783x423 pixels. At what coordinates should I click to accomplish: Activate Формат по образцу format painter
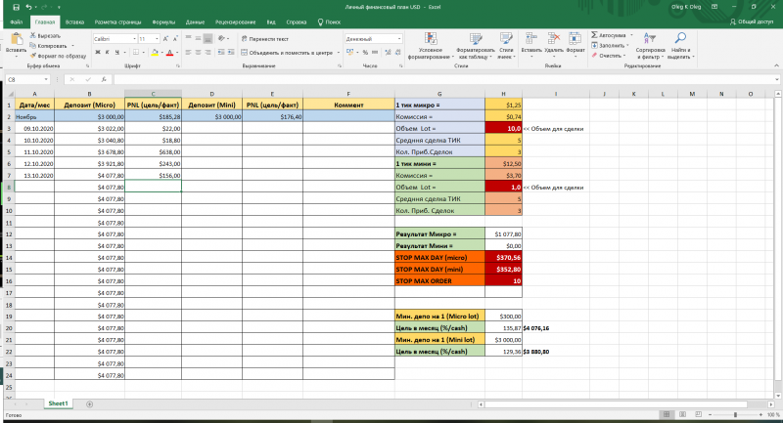click(x=58, y=56)
